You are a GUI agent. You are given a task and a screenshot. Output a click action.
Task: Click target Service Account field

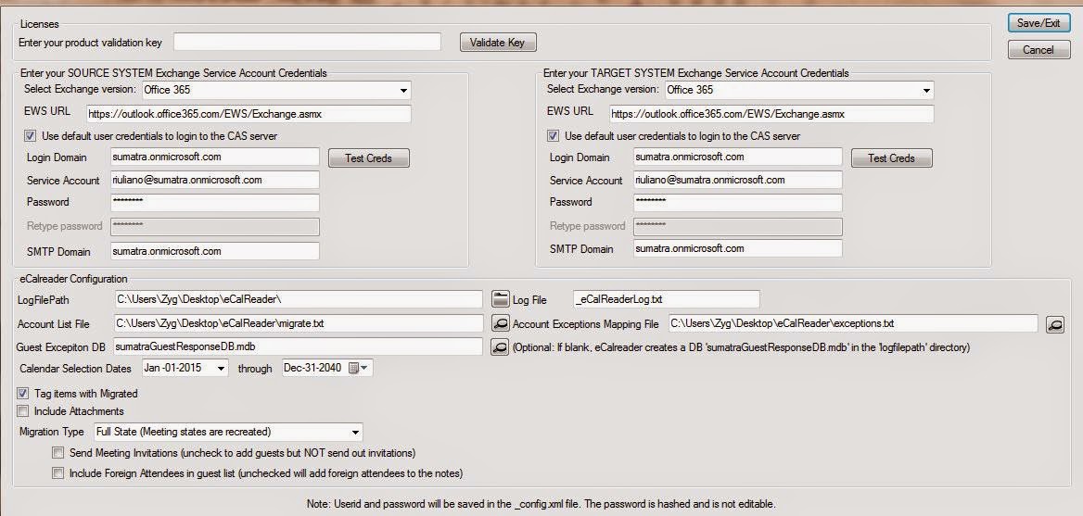(x=738, y=180)
